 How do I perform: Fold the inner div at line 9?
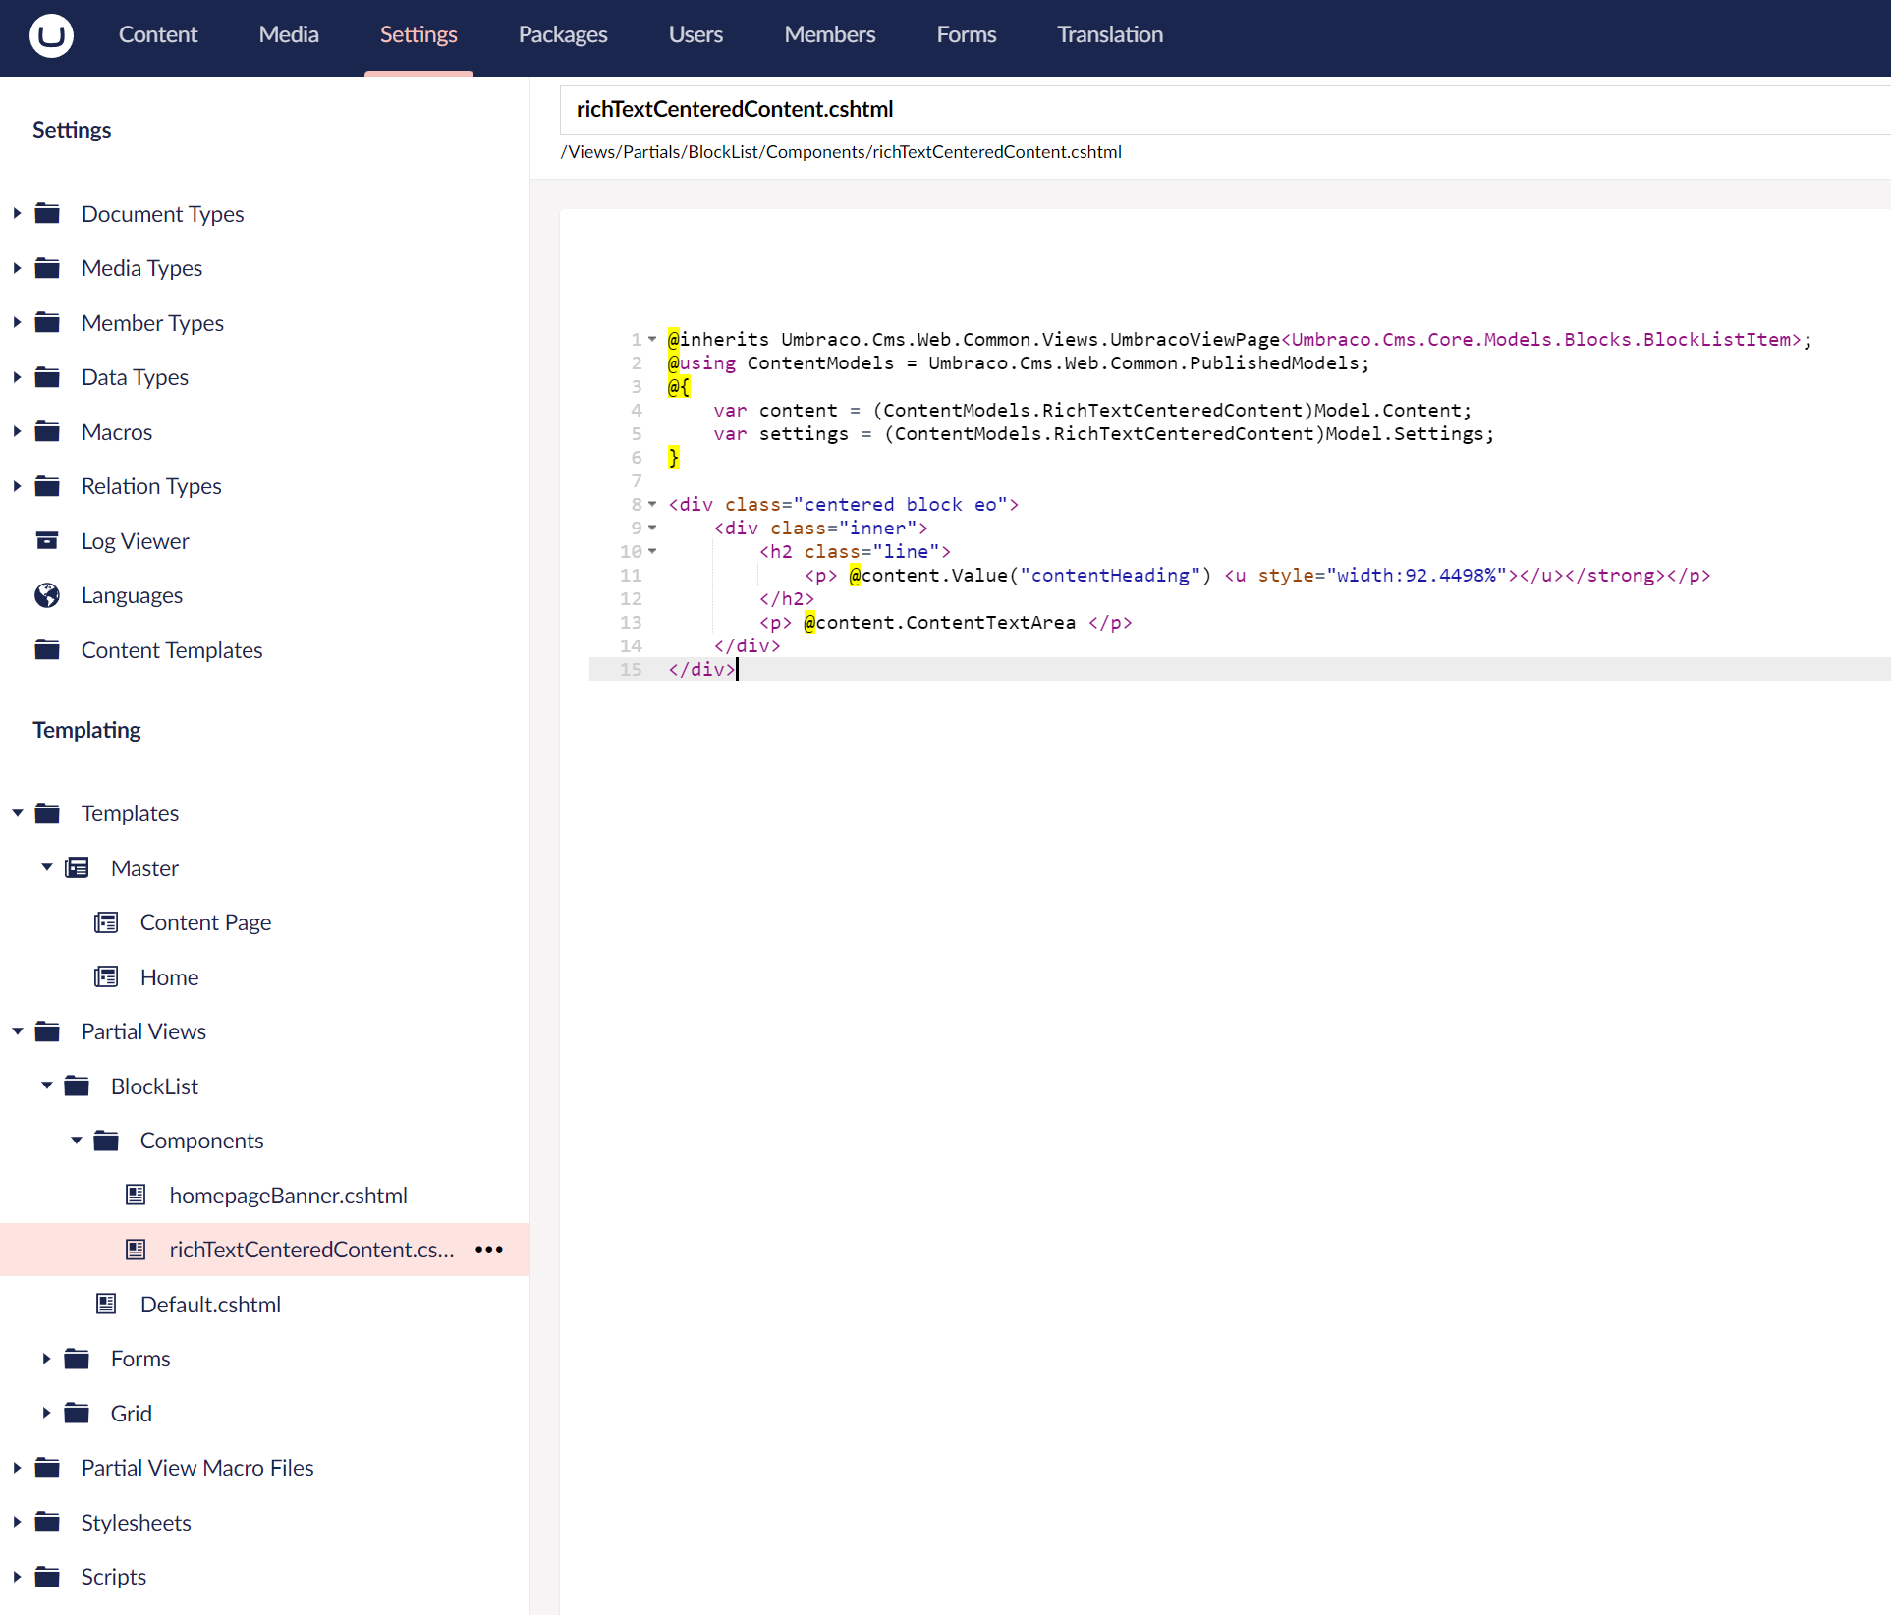(652, 528)
